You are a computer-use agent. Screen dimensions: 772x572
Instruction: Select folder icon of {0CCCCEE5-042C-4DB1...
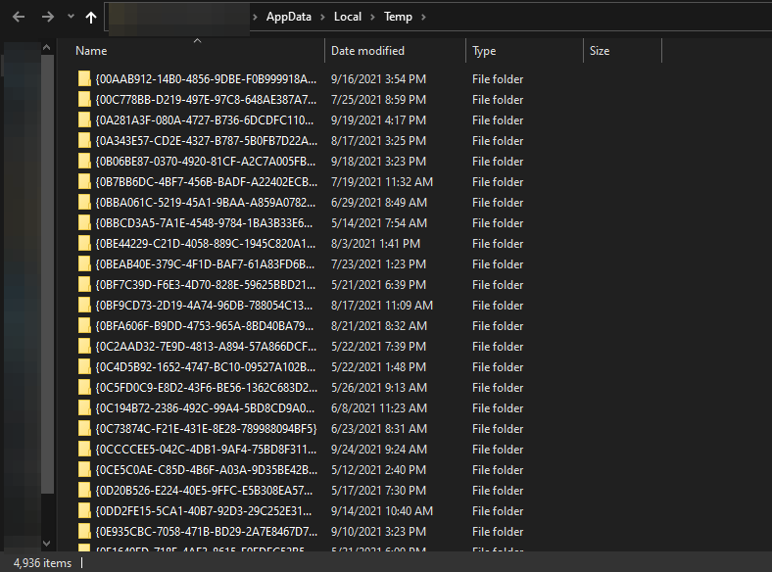[x=84, y=450]
